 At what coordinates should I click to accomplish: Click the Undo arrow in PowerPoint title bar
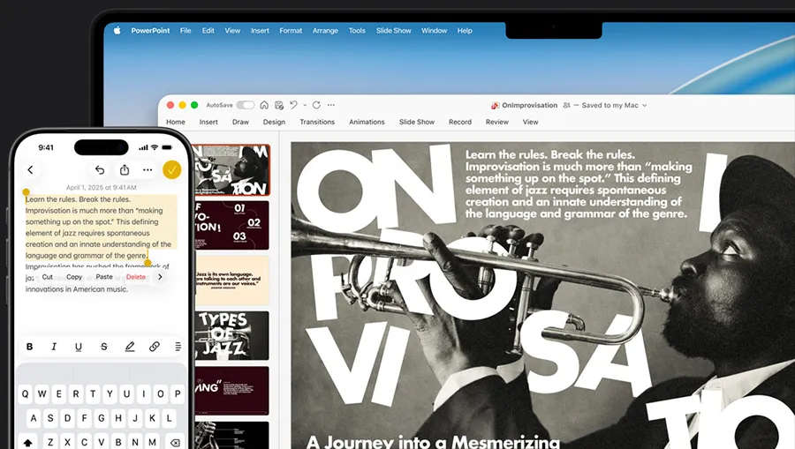tap(292, 105)
